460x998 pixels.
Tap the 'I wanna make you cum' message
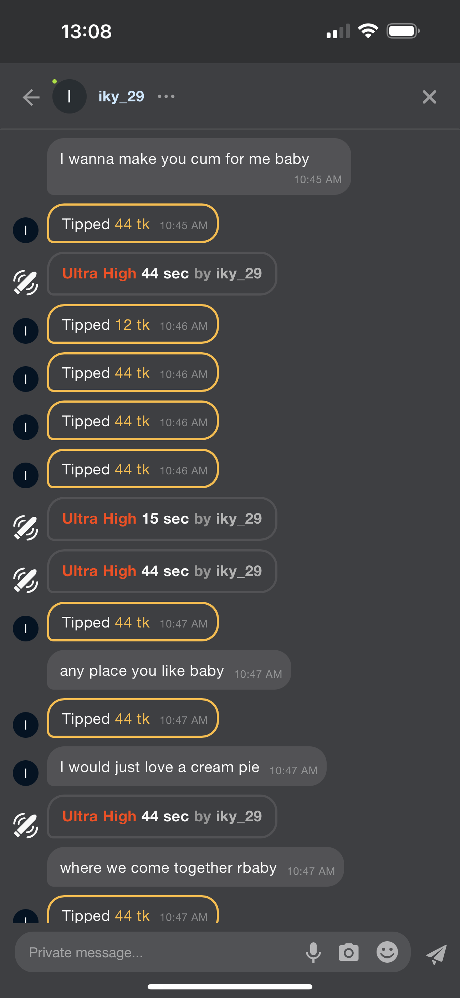click(199, 166)
